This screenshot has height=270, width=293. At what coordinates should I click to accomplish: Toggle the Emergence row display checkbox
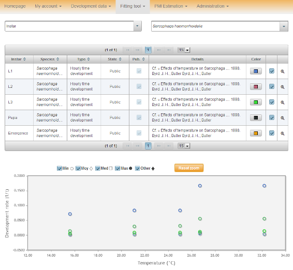coord(271,133)
